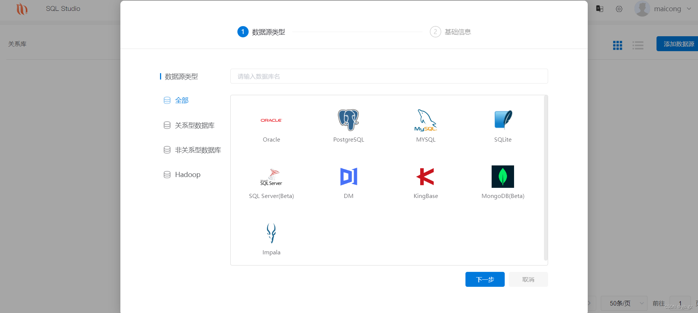Choose the PostgreSQL elephant icon

[348, 120]
